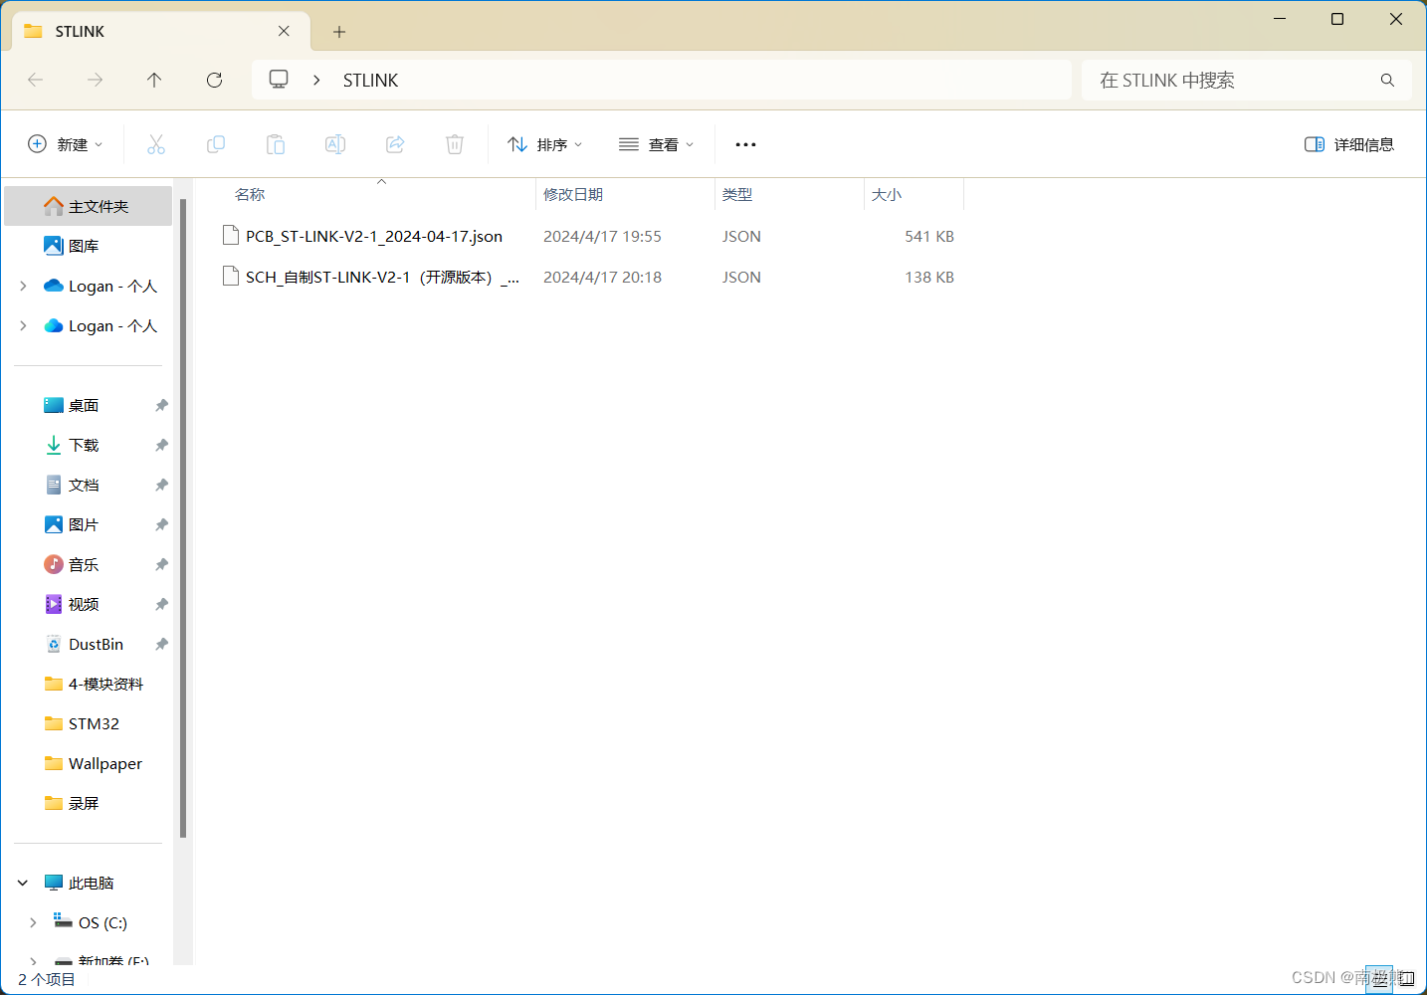Viewport: 1427px width, 995px height.
Task: Click the Rename icon in toolbar
Action: [x=335, y=144]
